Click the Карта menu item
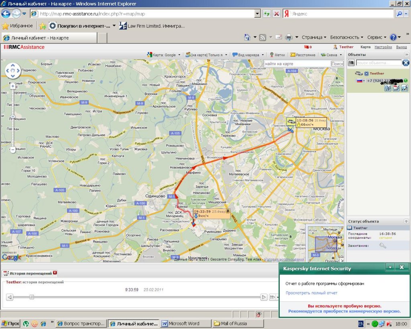 point(365,47)
